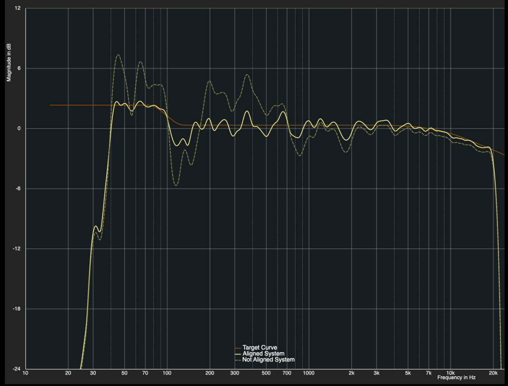Click the 2k frequency axis label
The image size is (508, 386).
click(351, 373)
